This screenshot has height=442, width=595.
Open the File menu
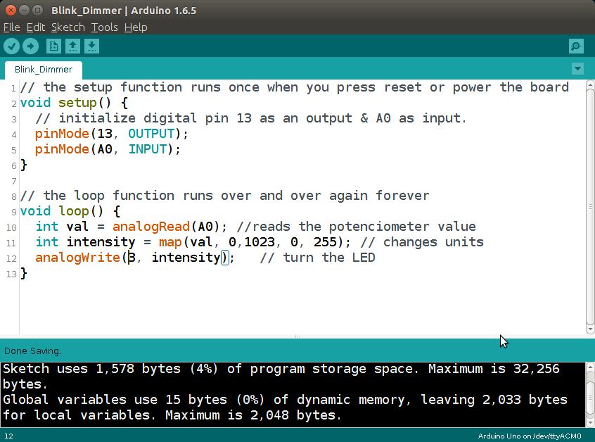(x=12, y=27)
